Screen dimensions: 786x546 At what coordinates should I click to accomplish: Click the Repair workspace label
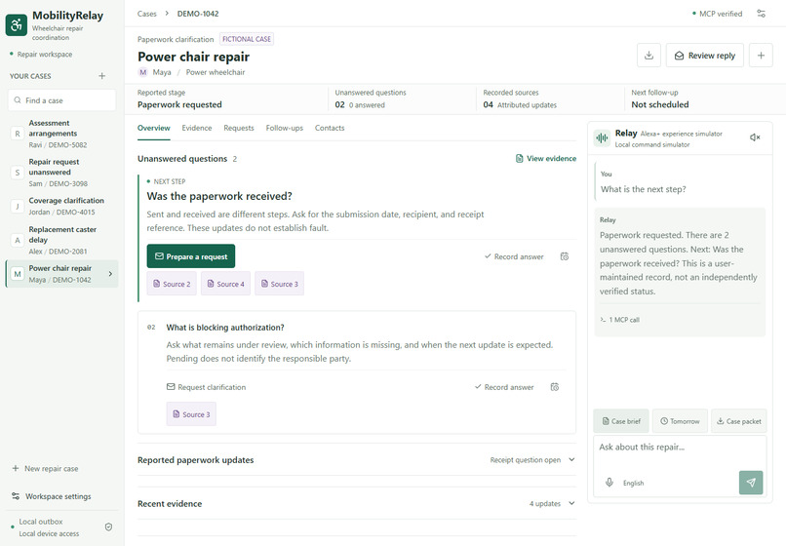pos(45,55)
